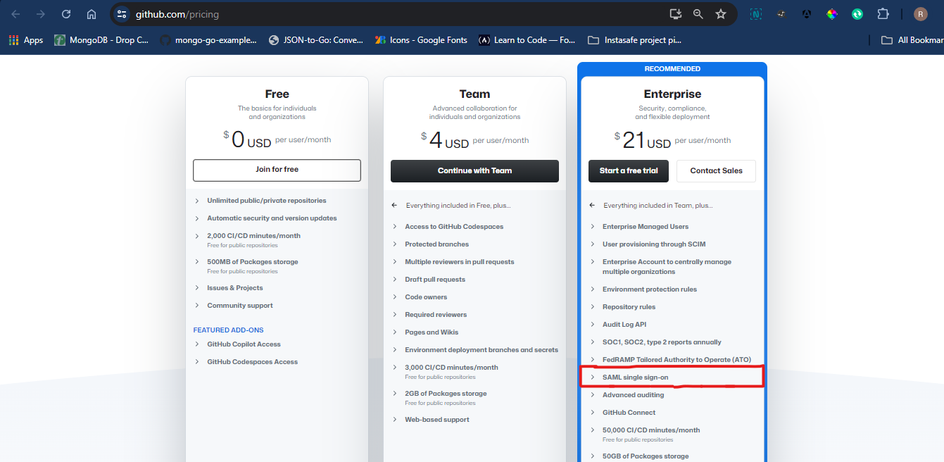Expand Automatic security and version updates

click(x=265, y=218)
